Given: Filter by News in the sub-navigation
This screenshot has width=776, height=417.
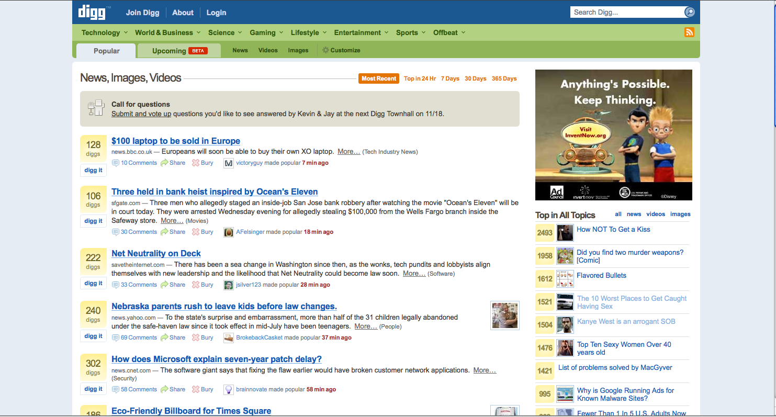Looking at the screenshot, I should [x=240, y=50].
